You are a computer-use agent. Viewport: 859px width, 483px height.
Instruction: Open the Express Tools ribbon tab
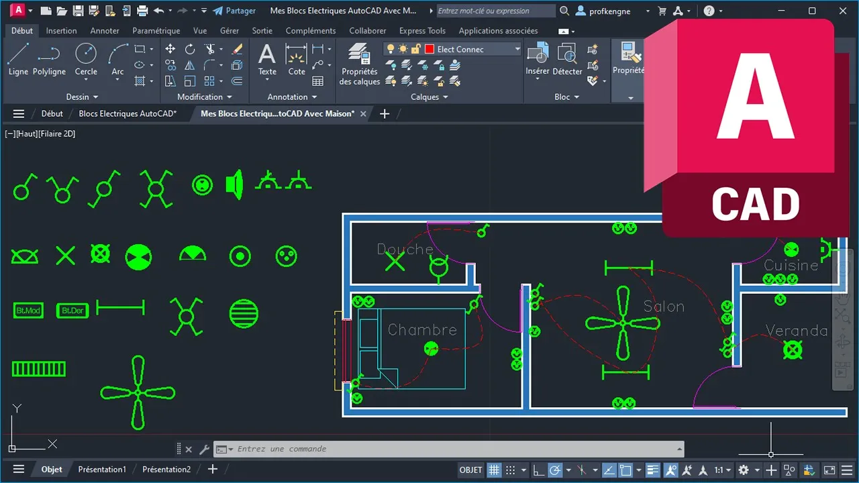click(x=422, y=31)
